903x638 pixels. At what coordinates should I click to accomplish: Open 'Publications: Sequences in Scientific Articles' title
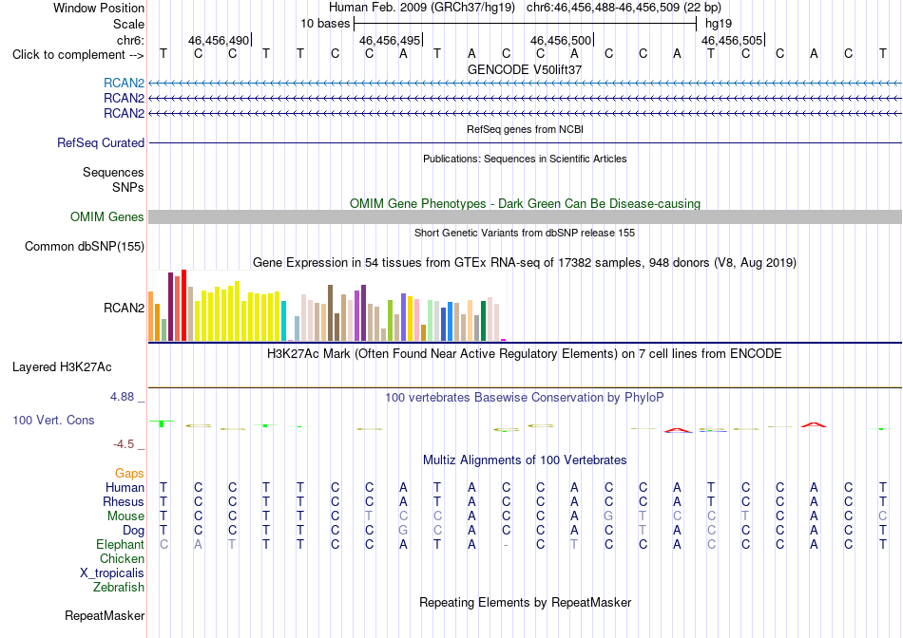(x=525, y=159)
